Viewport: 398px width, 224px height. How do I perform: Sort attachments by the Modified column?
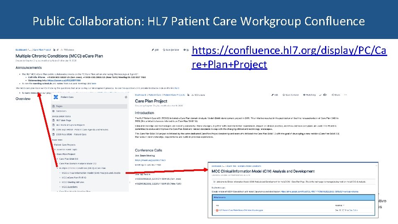(x=339, y=205)
